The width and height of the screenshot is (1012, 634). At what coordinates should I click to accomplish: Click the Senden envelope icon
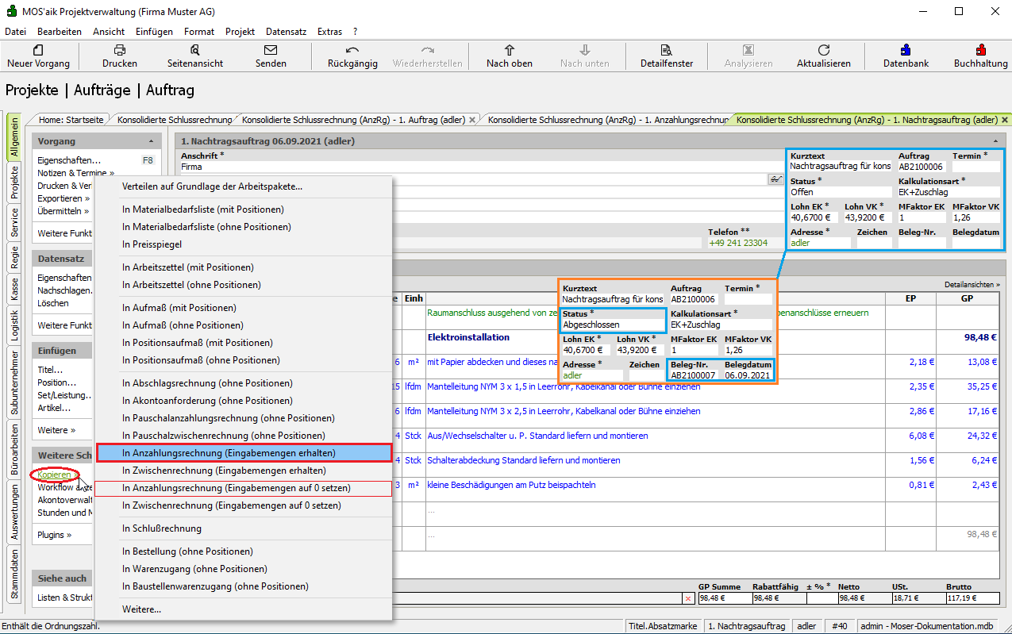click(x=271, y=50)
